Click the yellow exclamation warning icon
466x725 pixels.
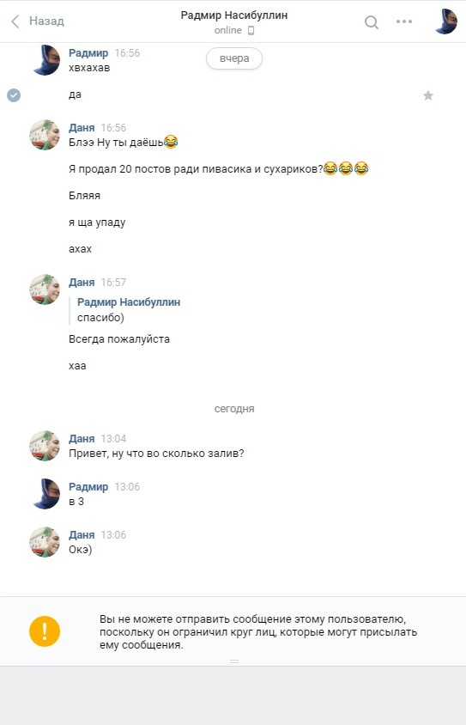(x=45, y=631)
